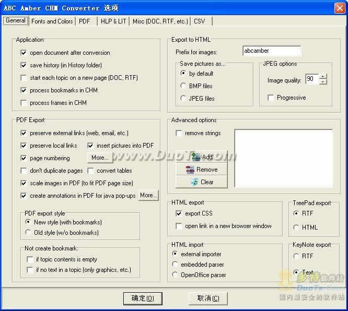Toggle export CSS checkbox

pyautogui.click(x=179, y=213)
